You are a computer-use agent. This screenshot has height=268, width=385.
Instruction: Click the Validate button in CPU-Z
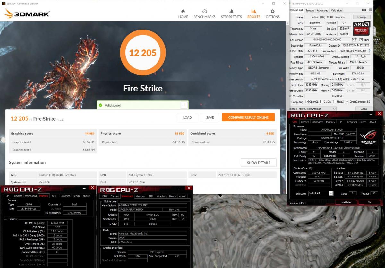(x=346, y=203)
